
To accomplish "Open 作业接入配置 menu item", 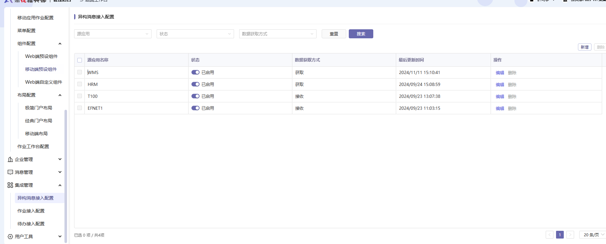I will [31, 211].
